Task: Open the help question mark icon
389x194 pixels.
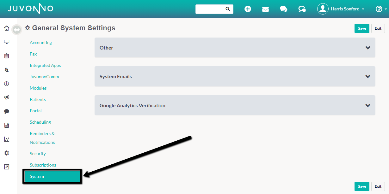Action: pos(379,9)
